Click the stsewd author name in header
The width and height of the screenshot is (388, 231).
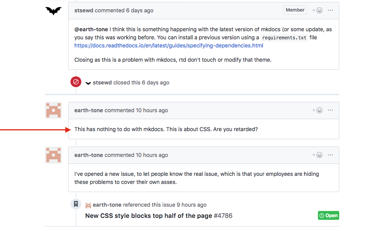84,10
